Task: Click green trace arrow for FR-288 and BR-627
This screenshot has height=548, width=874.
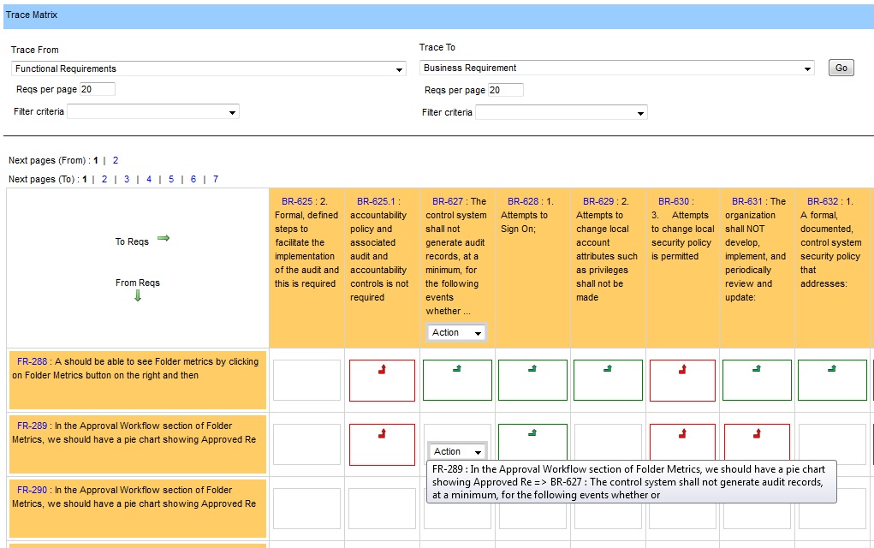Action: coord(457,368)
